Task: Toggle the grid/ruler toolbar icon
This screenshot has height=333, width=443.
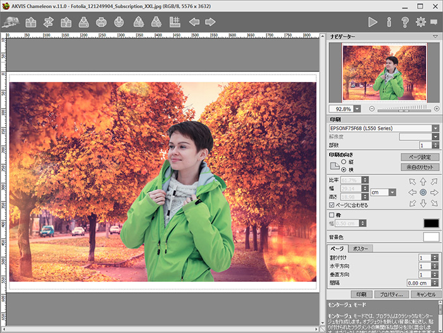Action: 175,22
